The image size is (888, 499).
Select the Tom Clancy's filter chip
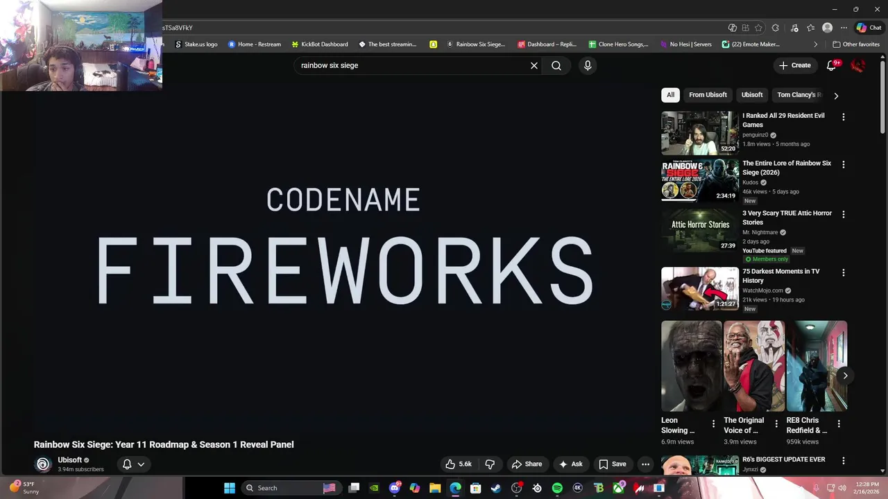tap(798, 95)
